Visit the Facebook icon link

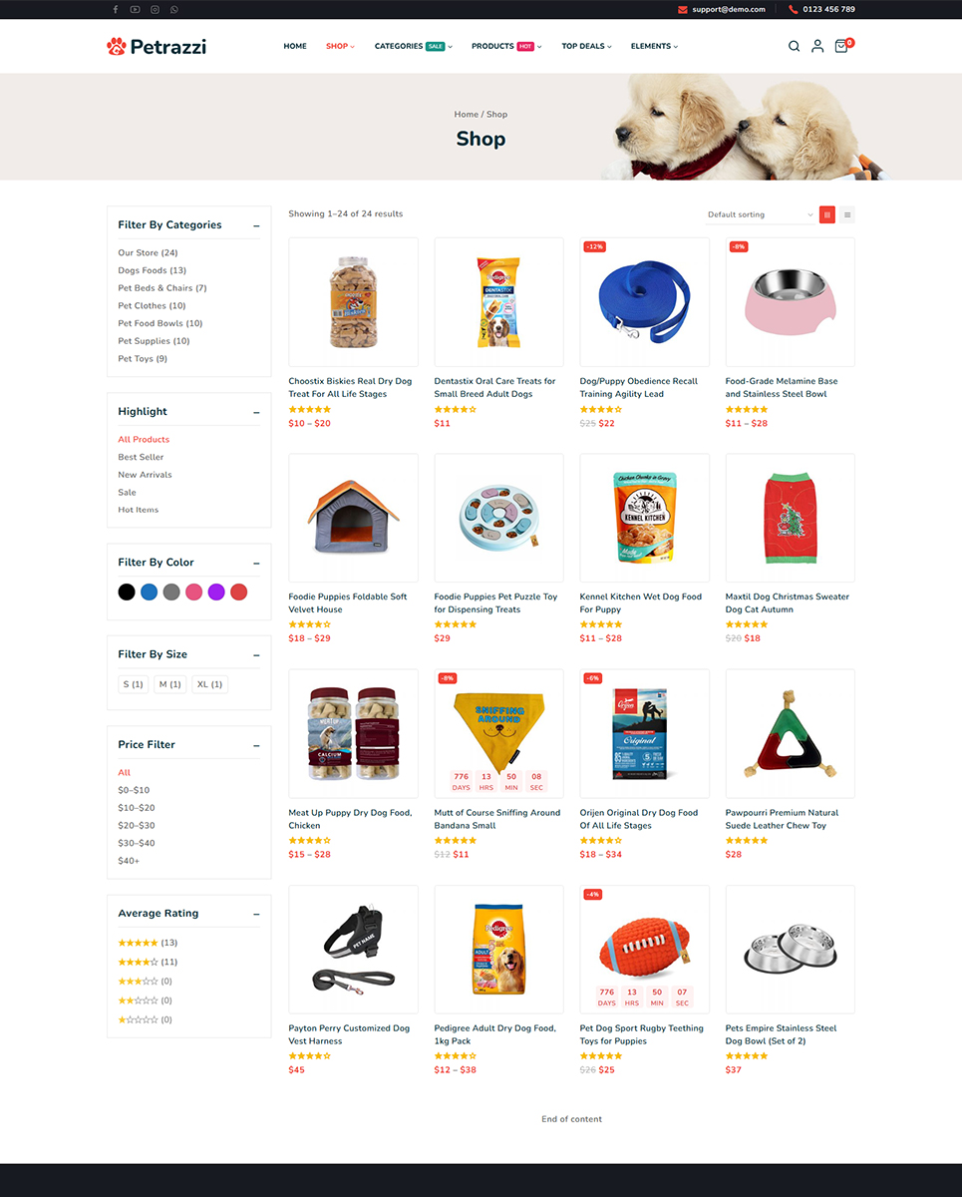pyautogui.click(x=115, y=9)
